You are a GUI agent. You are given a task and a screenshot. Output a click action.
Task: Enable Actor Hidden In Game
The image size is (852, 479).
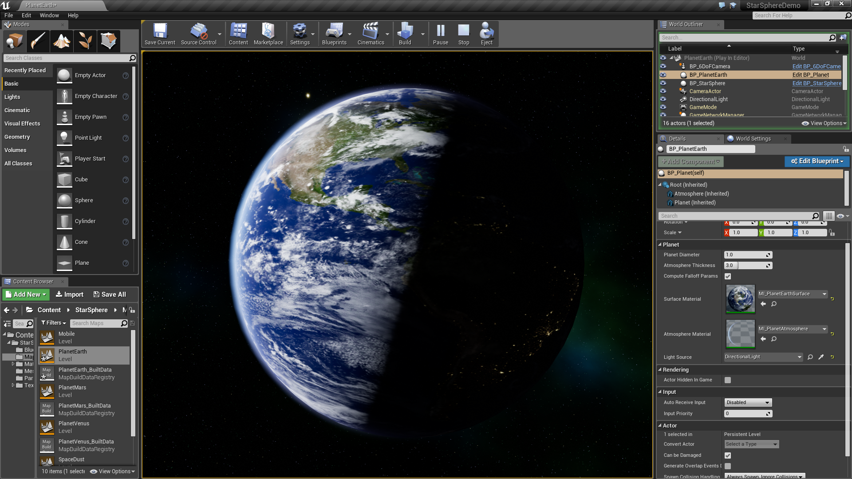click(728, 380)
